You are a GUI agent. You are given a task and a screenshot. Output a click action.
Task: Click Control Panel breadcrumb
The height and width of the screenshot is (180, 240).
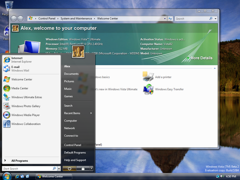tap(46, 18)
